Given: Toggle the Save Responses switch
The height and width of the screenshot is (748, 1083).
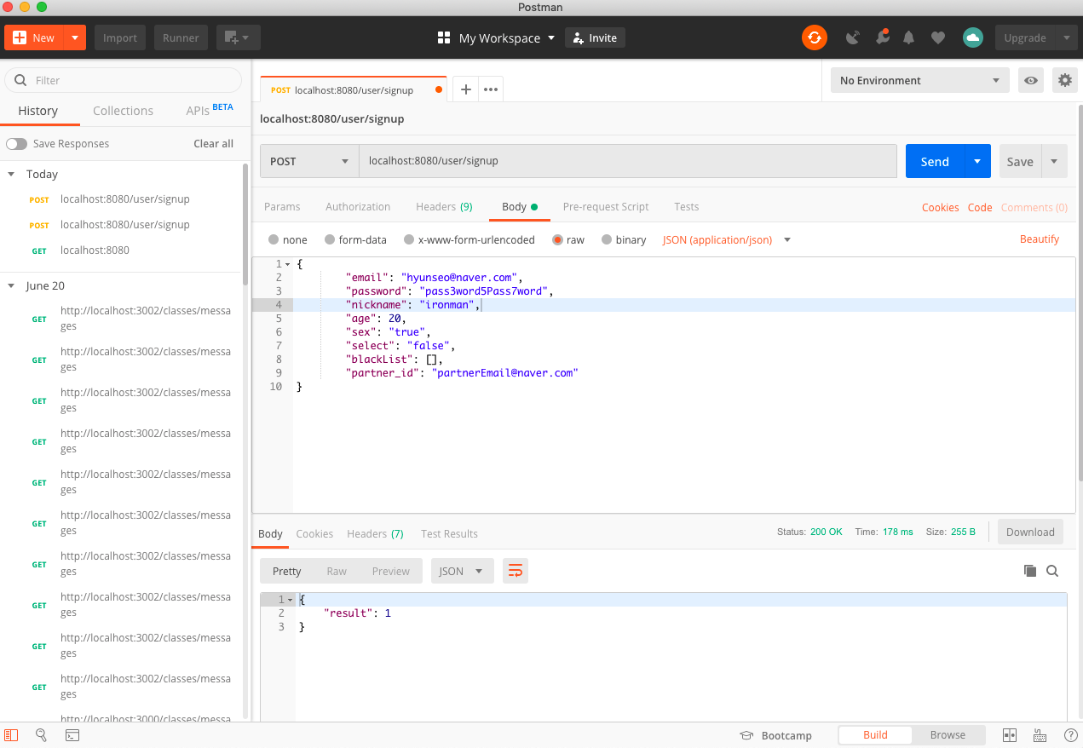Looking at the screenshot, I should click(16, 144).
